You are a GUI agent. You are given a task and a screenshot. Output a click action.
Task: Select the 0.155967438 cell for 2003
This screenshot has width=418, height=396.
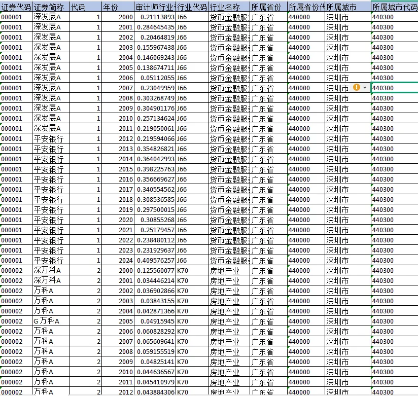(x=155, y=48)
